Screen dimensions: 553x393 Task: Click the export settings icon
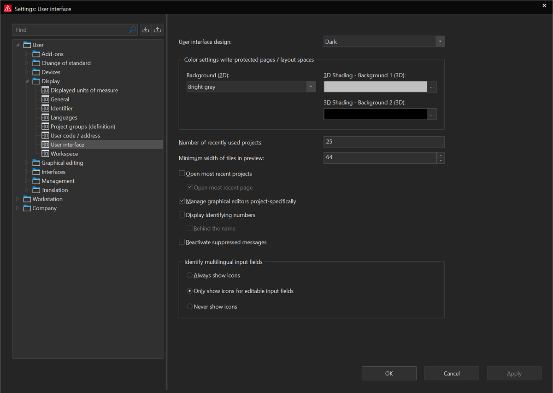tap(158, 30)
